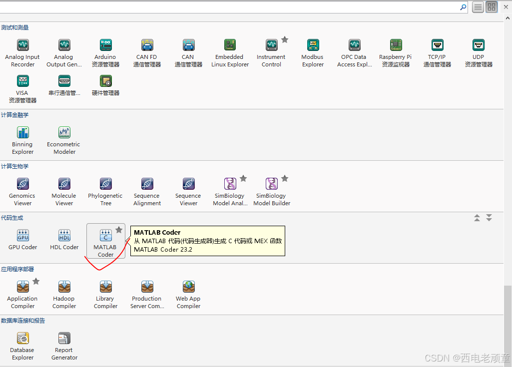Launch the MATLAB Coder app
Screen dimensions: 512x367
[105, 241]
